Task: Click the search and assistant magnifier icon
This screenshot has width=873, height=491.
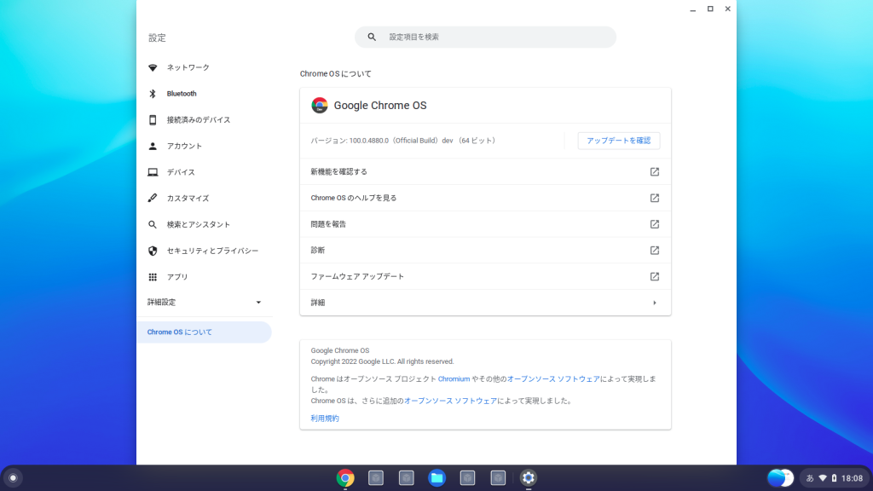Action: click(153, 224)
